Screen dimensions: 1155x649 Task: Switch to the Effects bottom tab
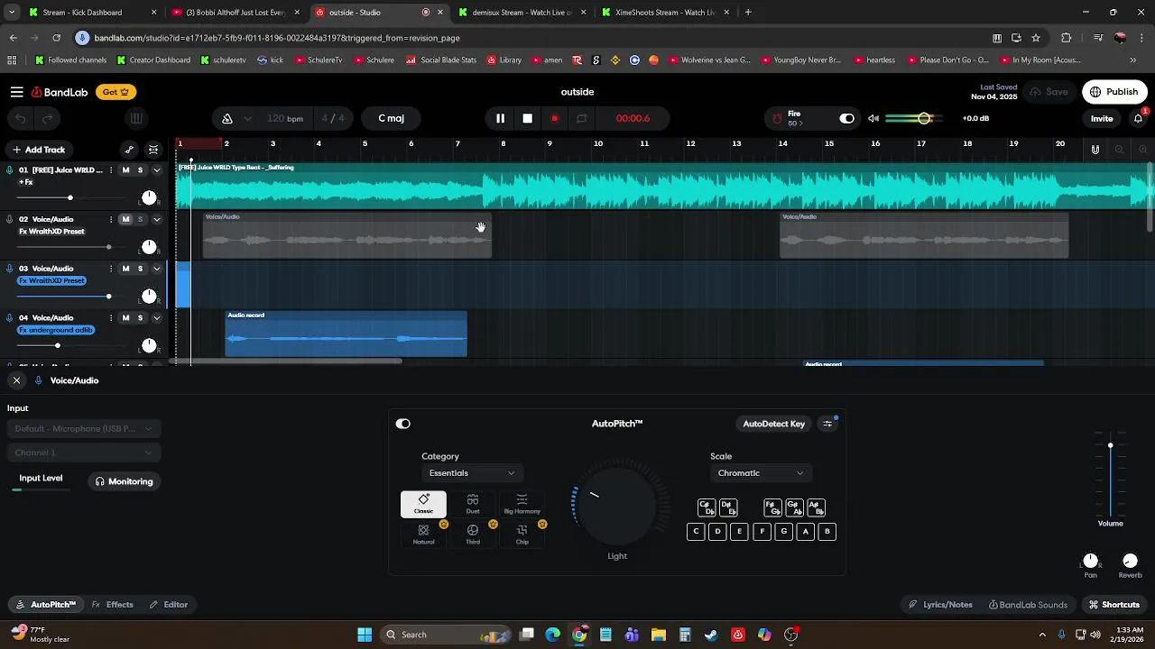113,605
